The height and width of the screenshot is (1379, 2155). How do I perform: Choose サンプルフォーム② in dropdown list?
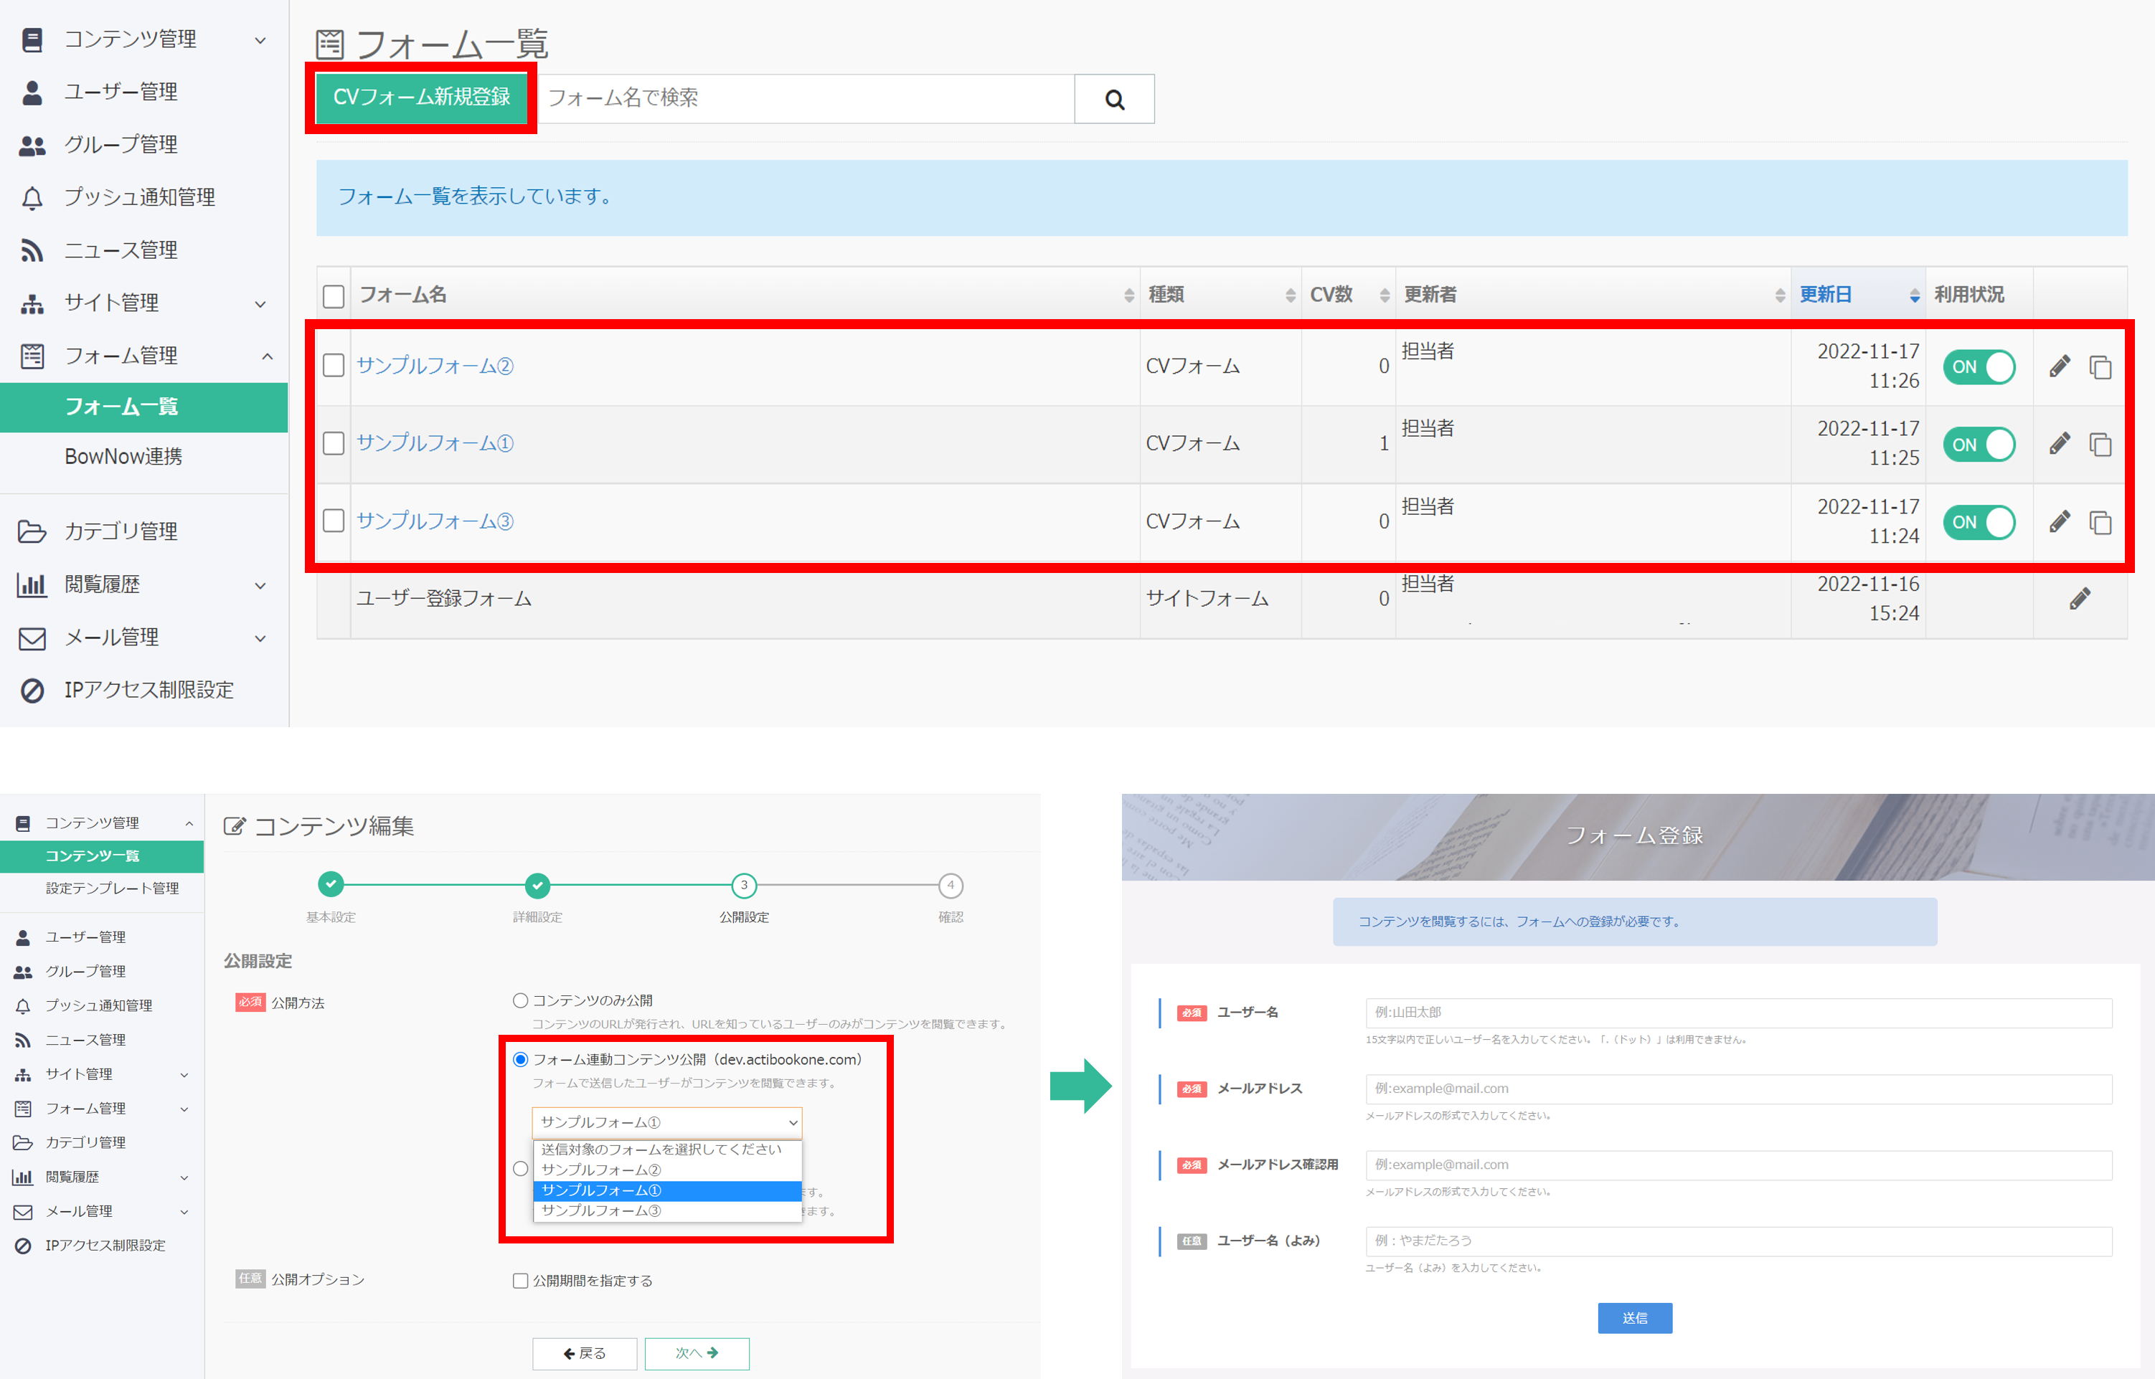click(x=666, y=1170)
